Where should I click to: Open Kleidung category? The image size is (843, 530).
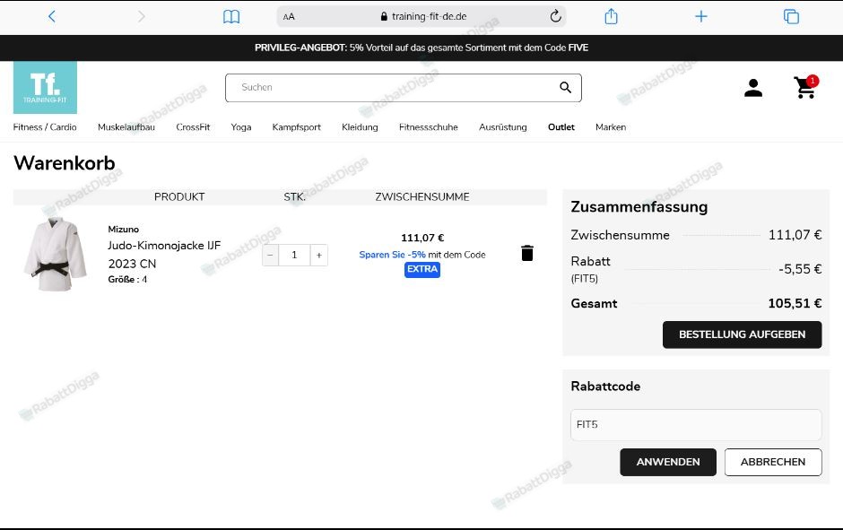point(360,127)
